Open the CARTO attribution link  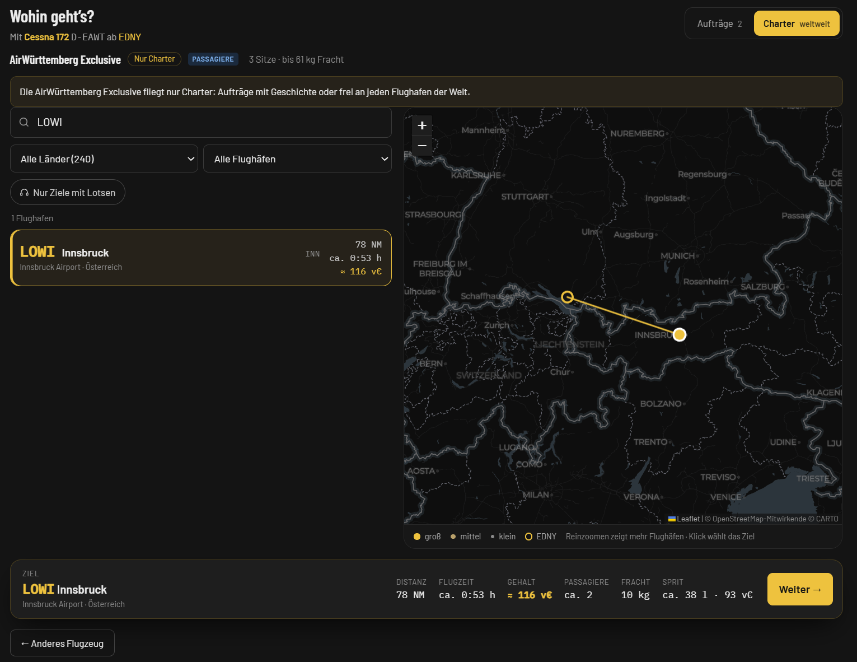(x=827, y=519)
